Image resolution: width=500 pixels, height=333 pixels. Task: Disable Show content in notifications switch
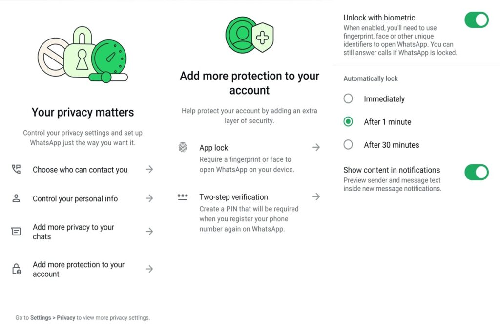[477, 172]
